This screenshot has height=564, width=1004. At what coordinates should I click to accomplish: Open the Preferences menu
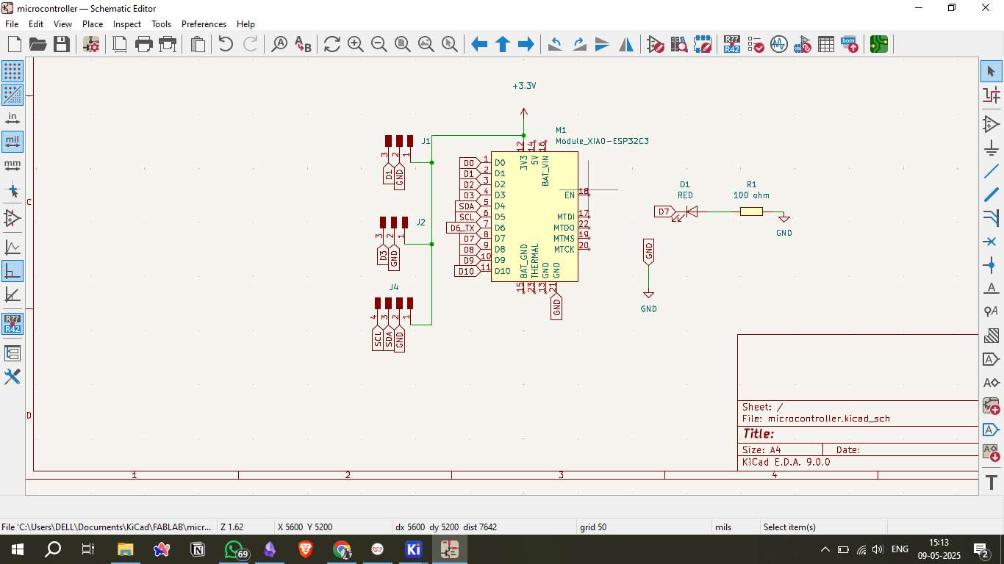point(204,23)
